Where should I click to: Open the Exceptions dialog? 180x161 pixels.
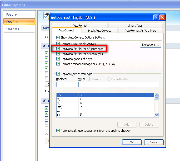point(150,45)
